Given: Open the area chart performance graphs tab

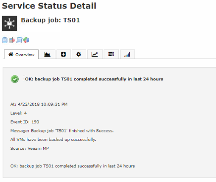Looking at the screenshot, I should [x=47, y=54].
